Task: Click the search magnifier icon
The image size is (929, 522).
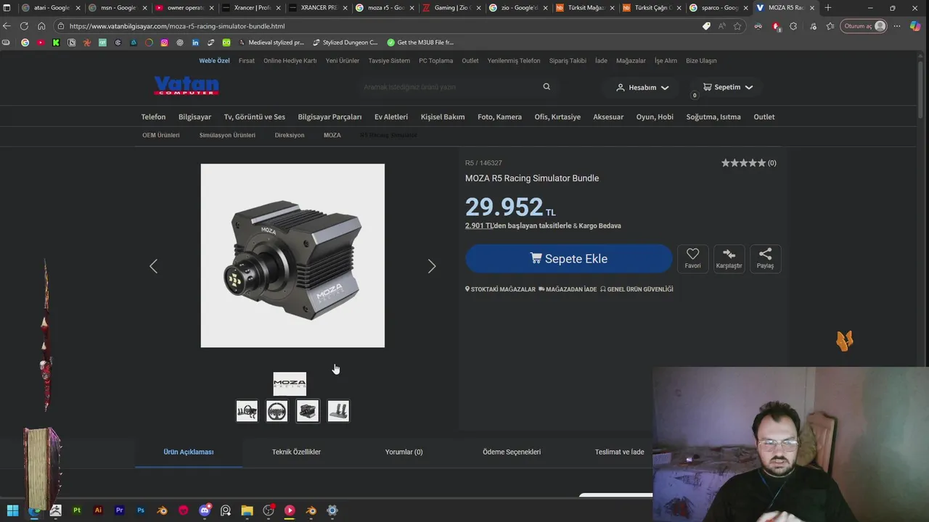Action: coord(547,87)
